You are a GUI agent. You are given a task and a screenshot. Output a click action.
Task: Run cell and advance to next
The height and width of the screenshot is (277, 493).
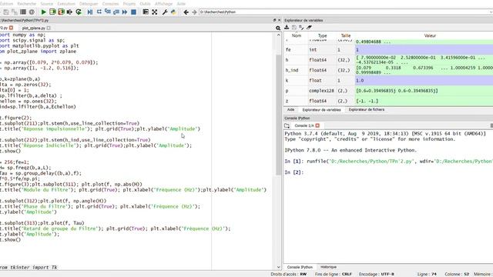[x=61, y=12]
